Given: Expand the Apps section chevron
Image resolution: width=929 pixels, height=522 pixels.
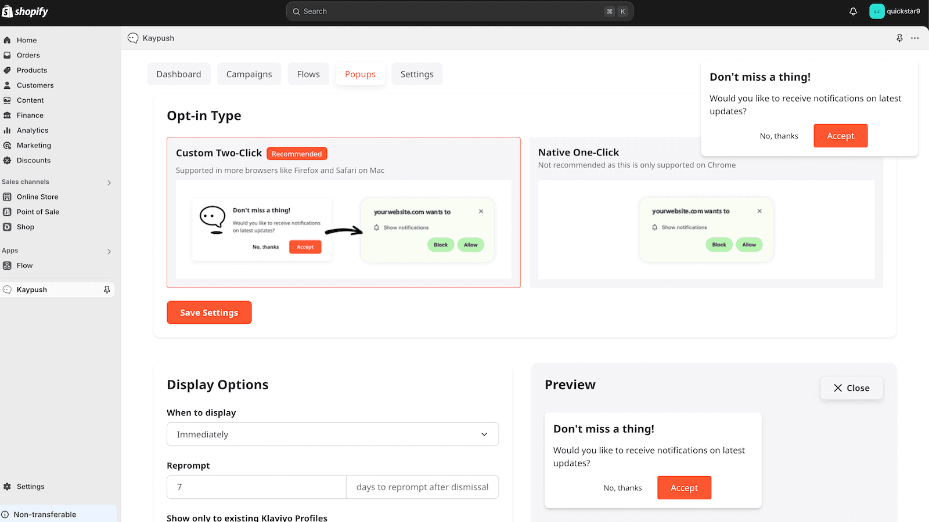Looking at the screenshot, I should tap(109, 252).
